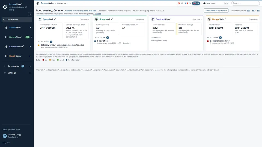Switch interface language to DE
Screen dimensions: 262x147
[x=180, y=3]
